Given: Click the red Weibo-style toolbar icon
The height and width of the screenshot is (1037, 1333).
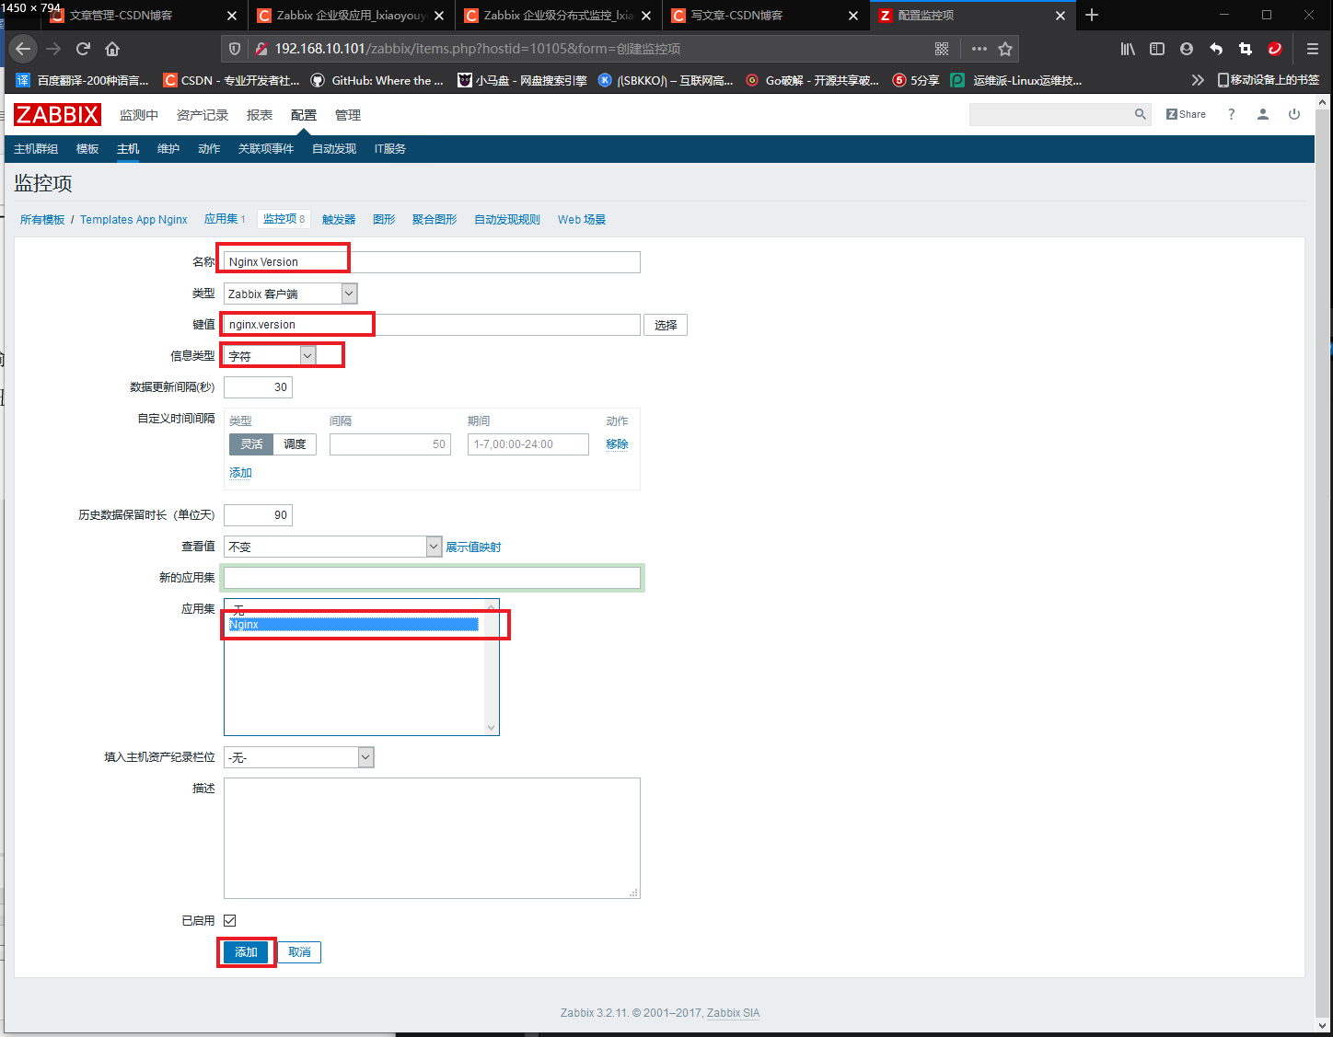Looking at the screenshot, I should pyautogui.click(x=1275, y=49).
